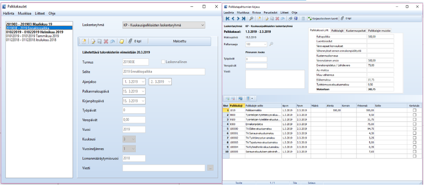424x191 pixels.
Task: Click the monitor preview icon in Palkkatapahtumien kirjaus toolbar
Action: point(296,18)
